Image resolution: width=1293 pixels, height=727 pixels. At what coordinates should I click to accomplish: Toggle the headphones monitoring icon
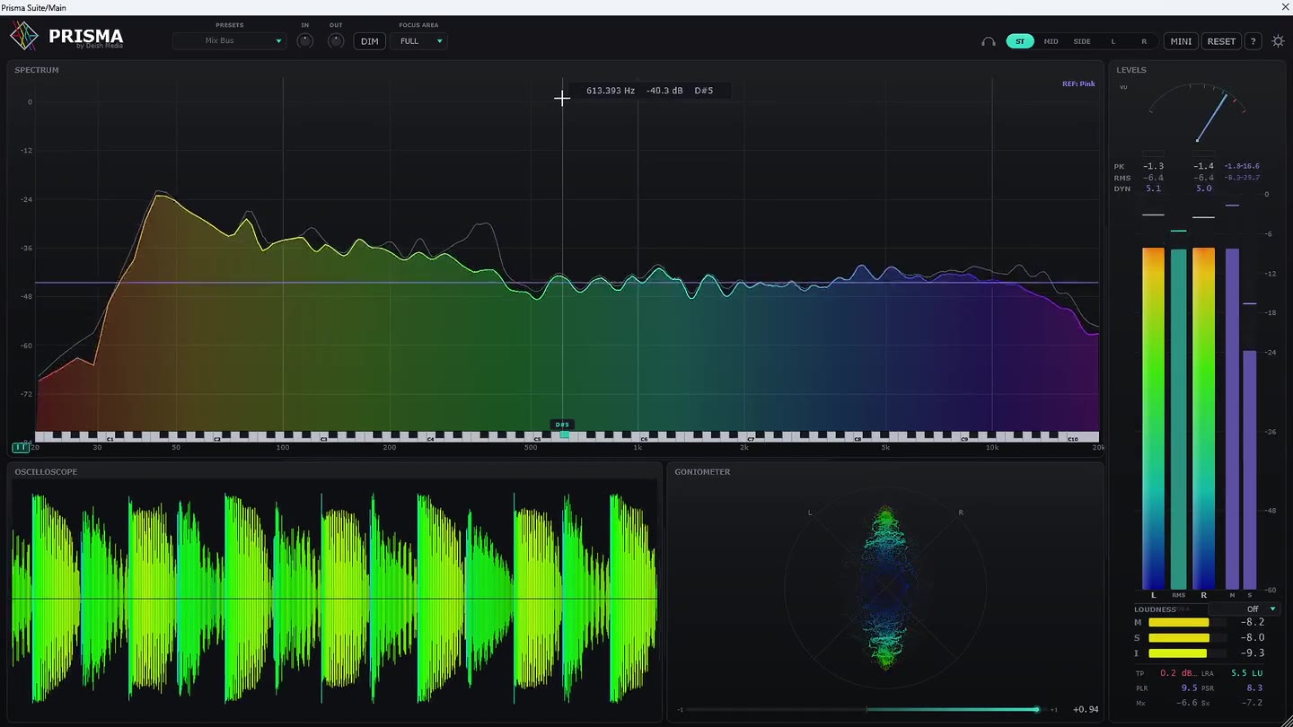[989, 41]
